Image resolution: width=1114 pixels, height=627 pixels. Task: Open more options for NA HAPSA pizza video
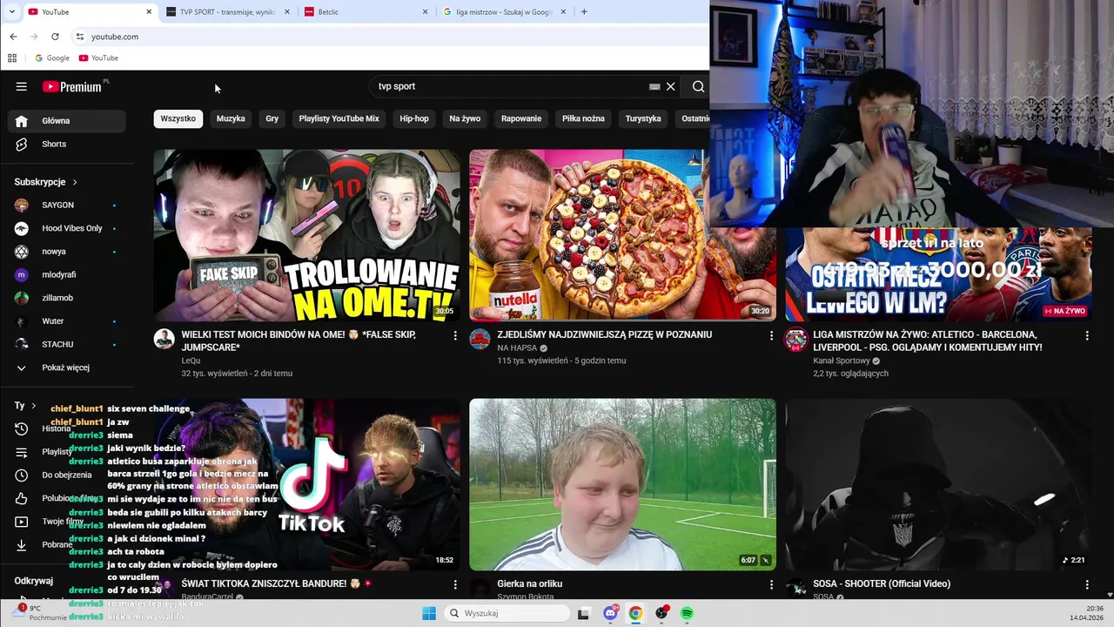pyautogui.click(x=770, y=335)
